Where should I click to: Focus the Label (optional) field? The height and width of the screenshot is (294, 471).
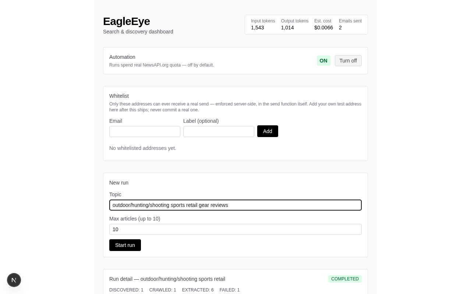[x=219, y=132]
